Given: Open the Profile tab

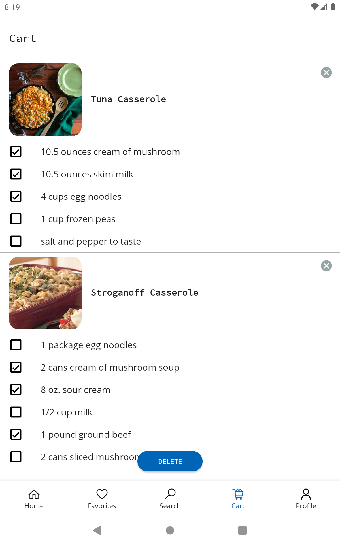Looking at the screenshot, I should 306,499.
